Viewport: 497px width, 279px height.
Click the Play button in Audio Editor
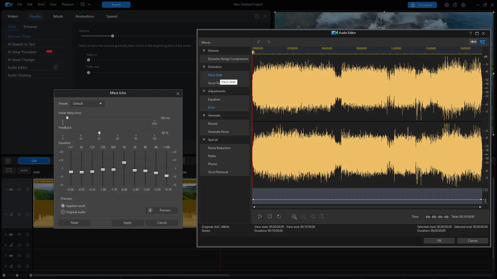point(260,216)
